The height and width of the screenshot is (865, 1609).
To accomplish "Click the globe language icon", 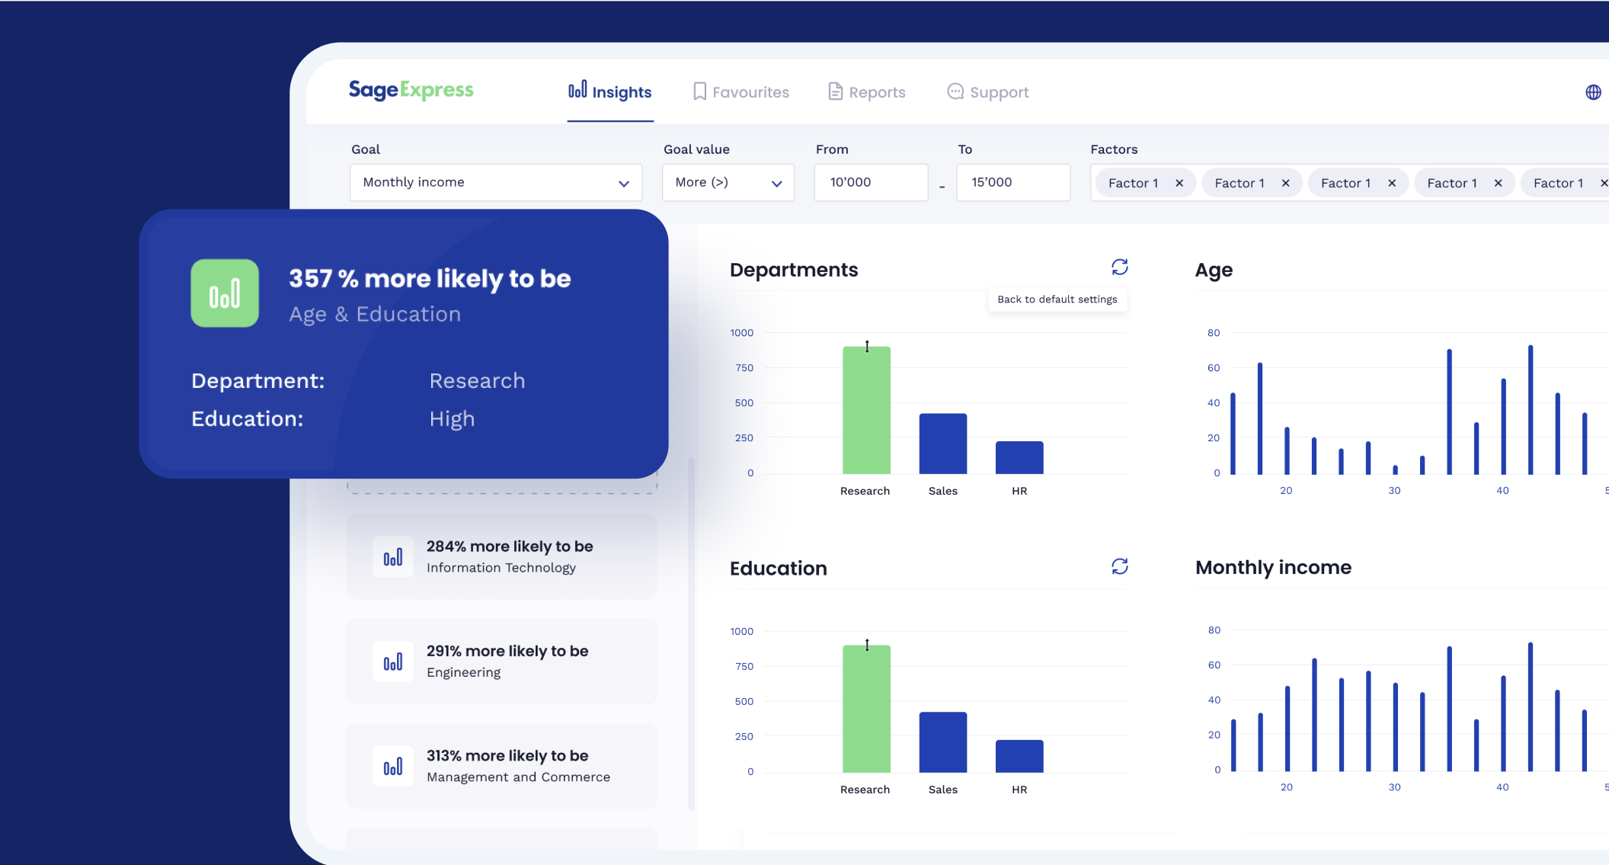I will click(1592, 92).
